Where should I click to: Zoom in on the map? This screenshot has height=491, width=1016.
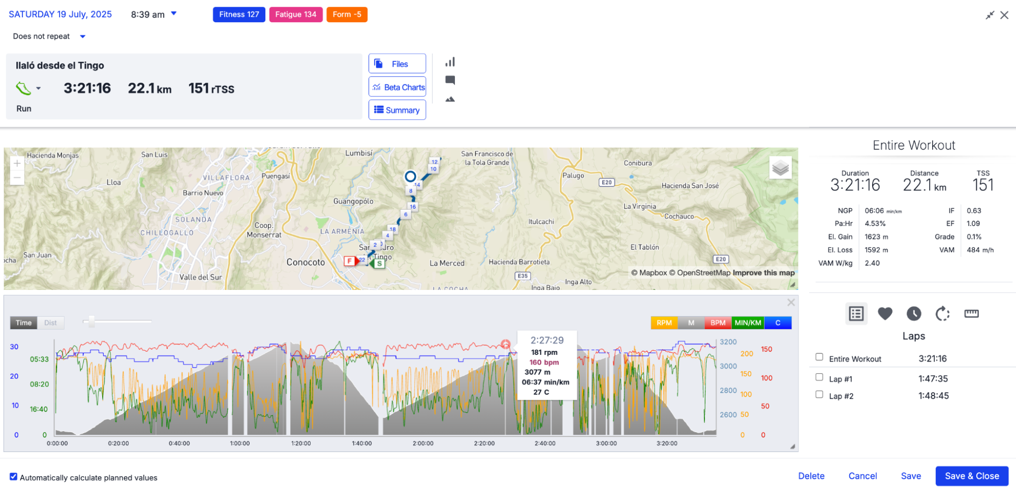coord(17,163)
